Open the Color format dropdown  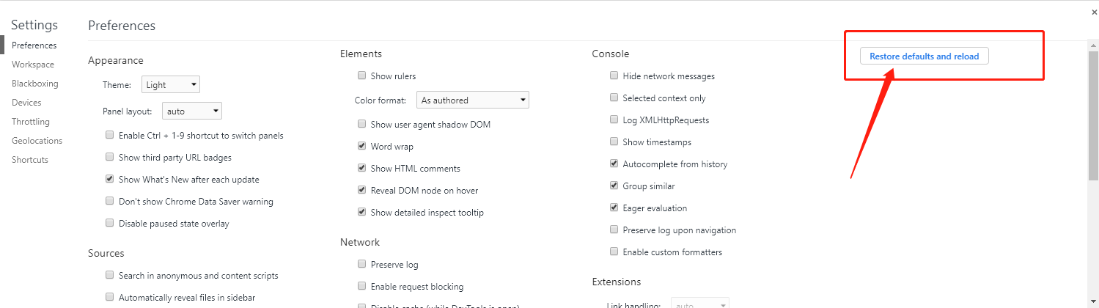(473, 100)
